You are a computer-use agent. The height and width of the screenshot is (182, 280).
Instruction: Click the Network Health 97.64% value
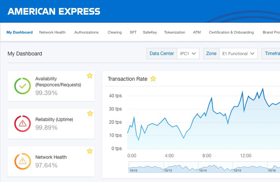[x=47, y=165]
